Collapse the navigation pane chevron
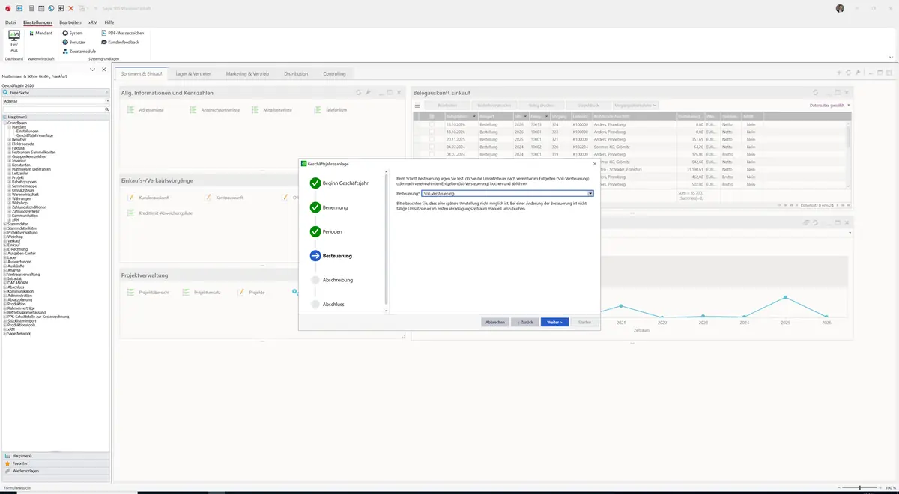 (92, 70)
